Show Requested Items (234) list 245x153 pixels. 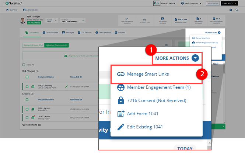tap(33, 45)
